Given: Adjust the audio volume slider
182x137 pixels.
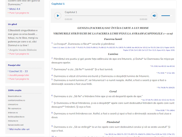Looking at the screenshot, I should tap(167, 16).
